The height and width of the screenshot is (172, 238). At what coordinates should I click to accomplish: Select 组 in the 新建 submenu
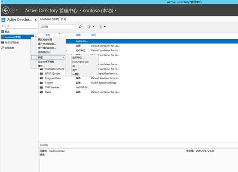pyautogui.click(x=73, y=66)
